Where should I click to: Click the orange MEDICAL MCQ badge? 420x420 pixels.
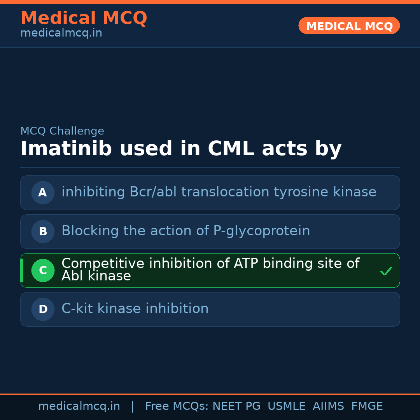[349, 26]
